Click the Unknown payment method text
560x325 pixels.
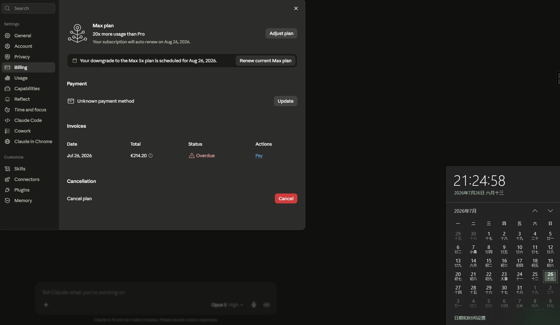[106, 101]
